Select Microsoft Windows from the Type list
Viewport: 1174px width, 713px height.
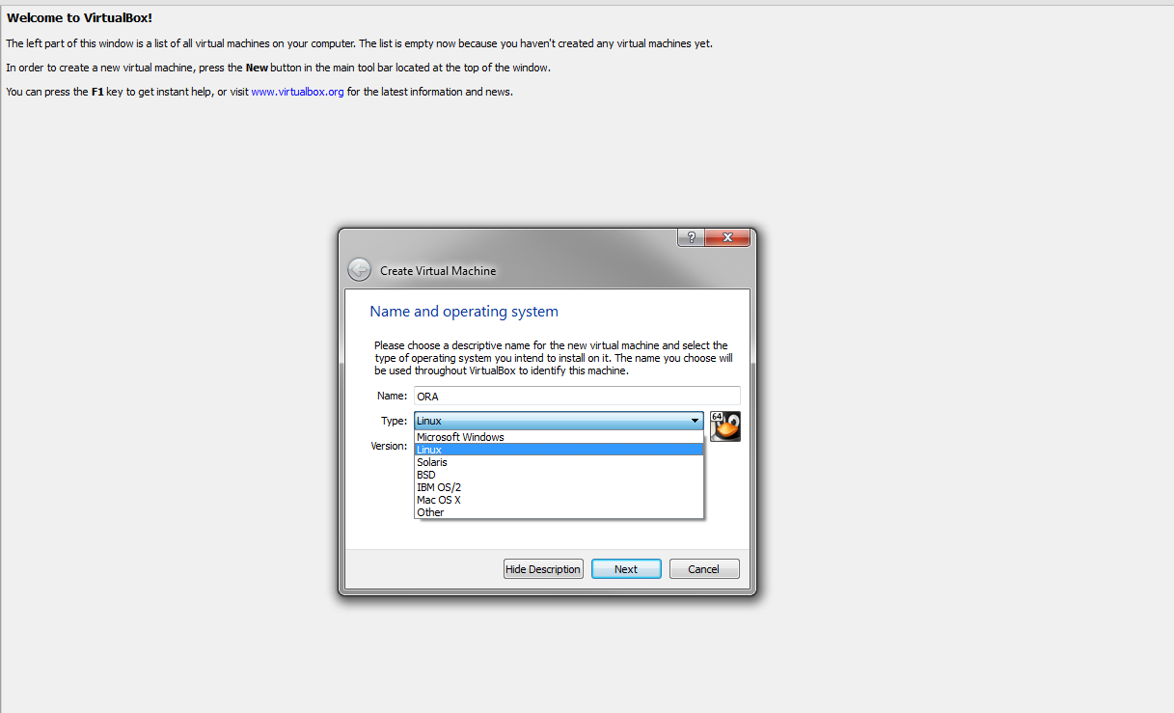pos(560,437)
